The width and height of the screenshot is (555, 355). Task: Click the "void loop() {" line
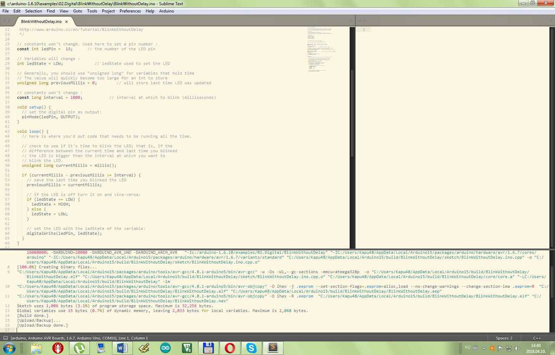[33, 131]
